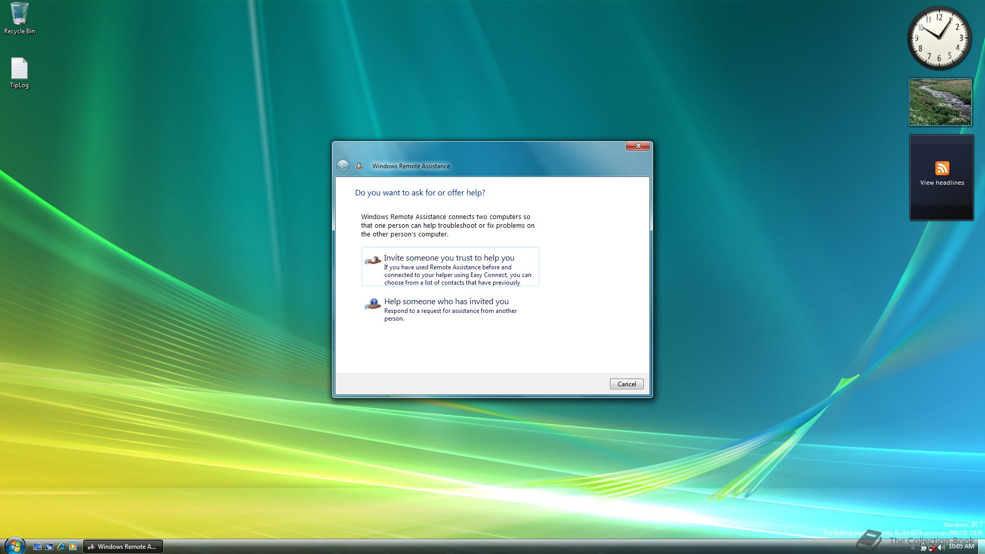Close the Windows Remote Assistance window
This screenshot has height=554, width=985.
(x=638, y=146)
